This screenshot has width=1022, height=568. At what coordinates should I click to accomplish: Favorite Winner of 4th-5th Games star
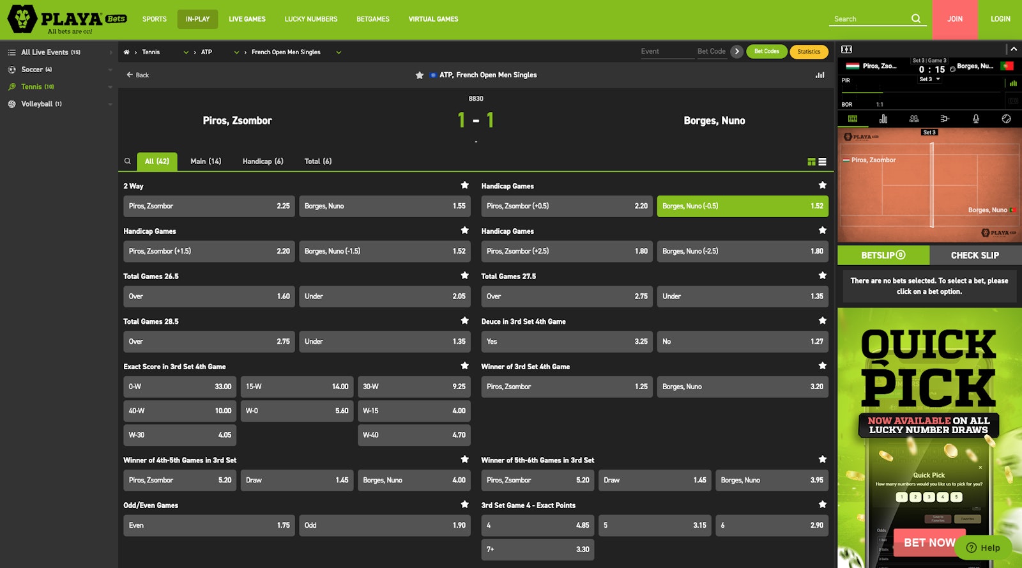pos(465,459)
